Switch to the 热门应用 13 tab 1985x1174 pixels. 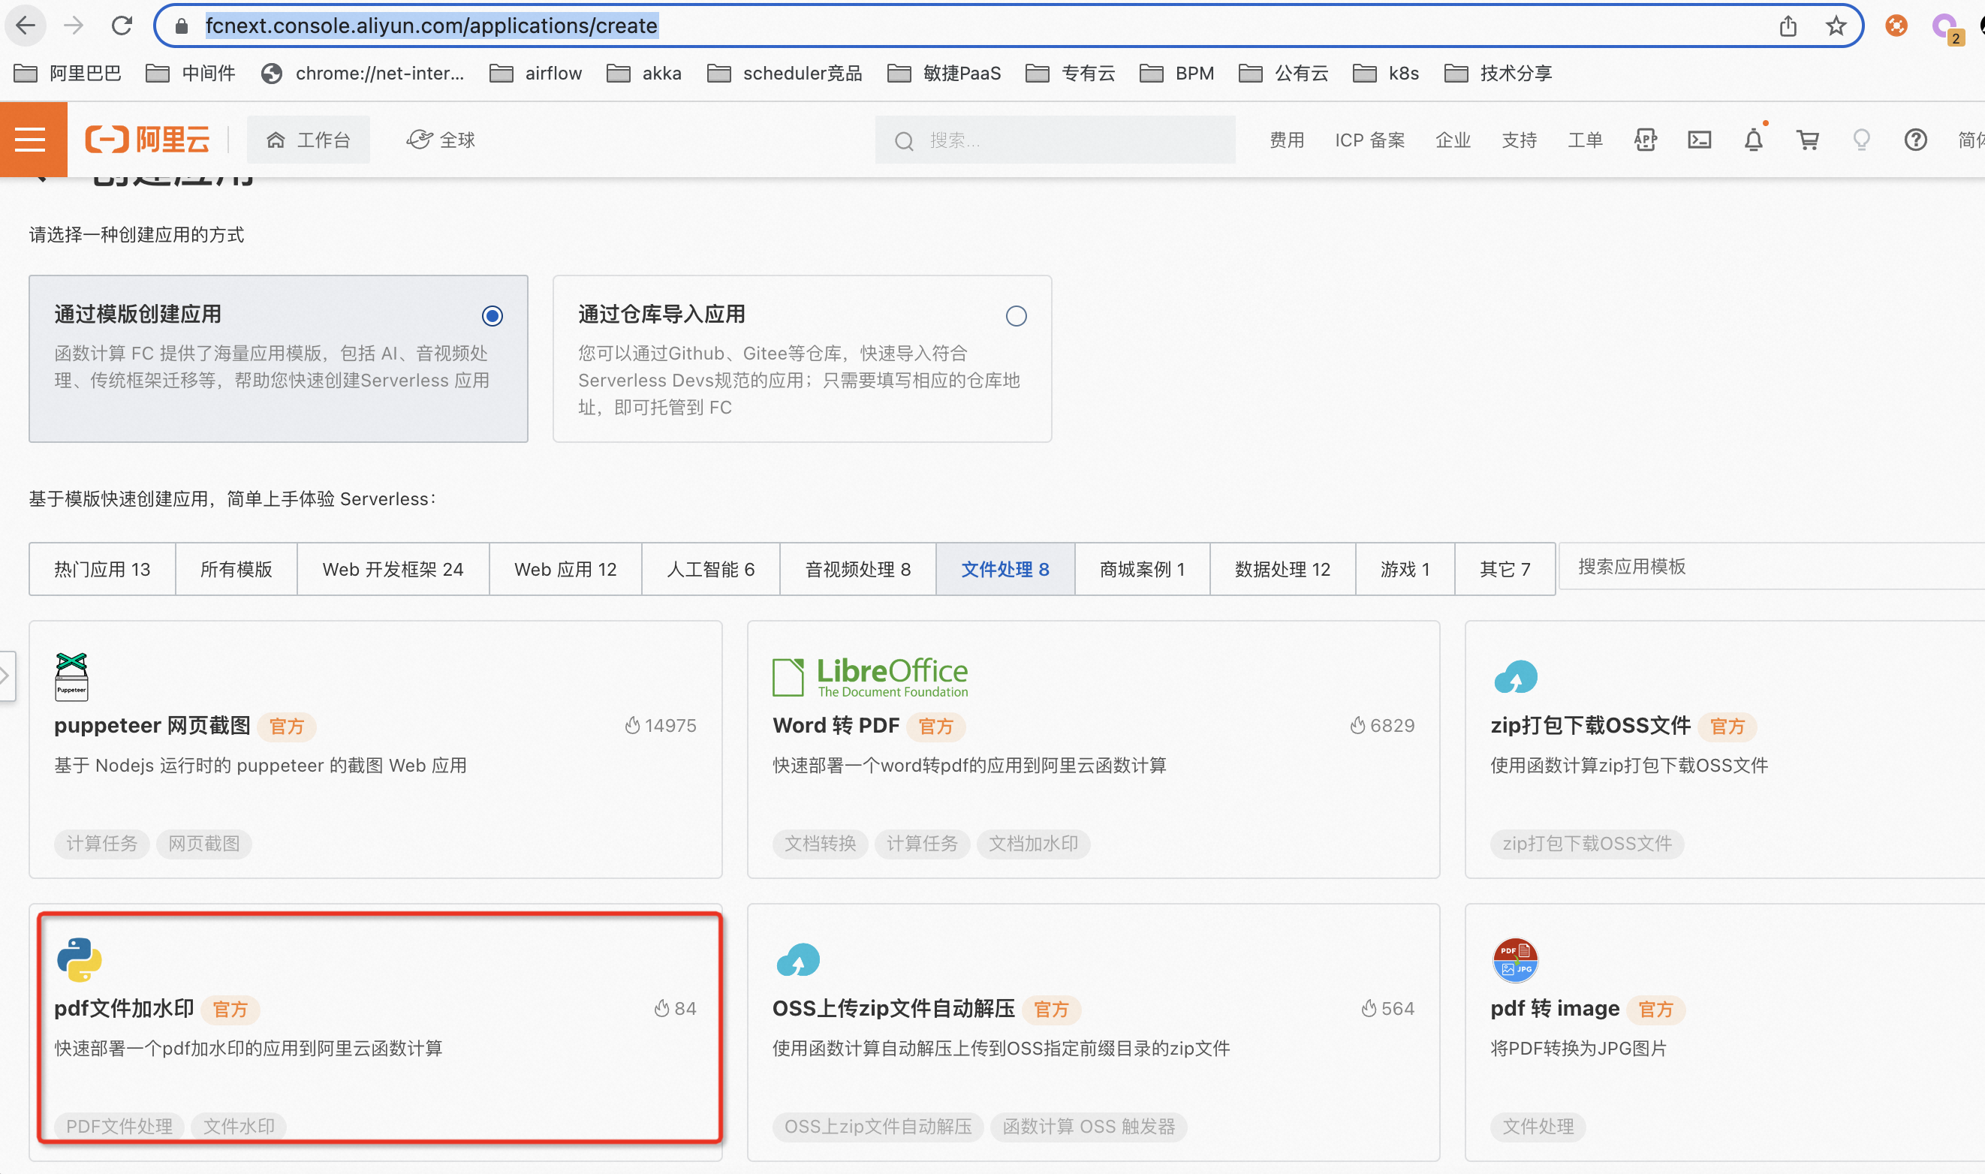tap(102, 569)
